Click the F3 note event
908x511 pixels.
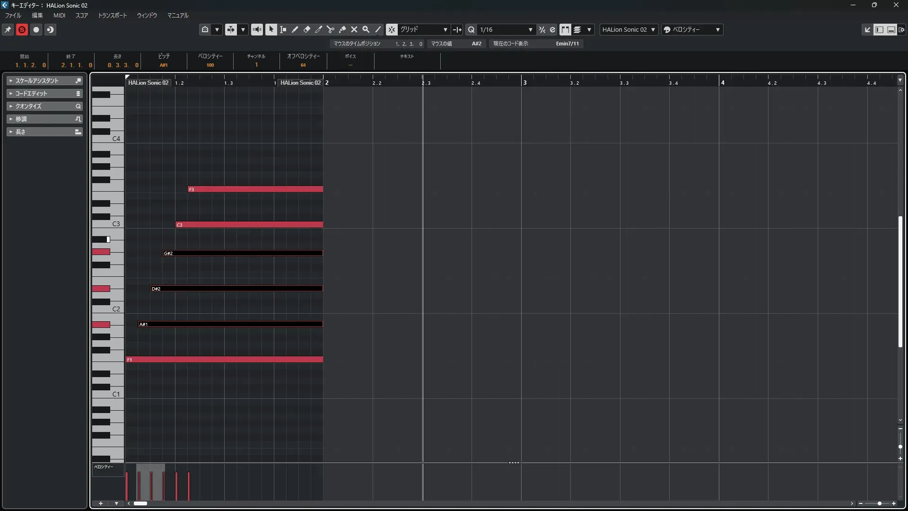(255, 189)
